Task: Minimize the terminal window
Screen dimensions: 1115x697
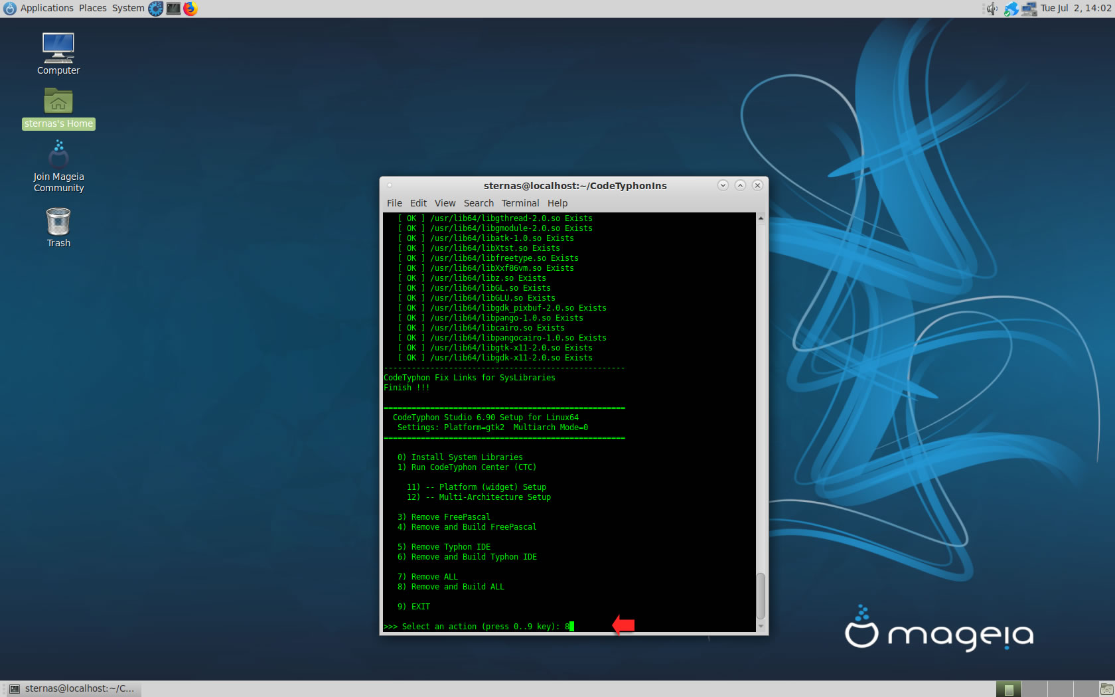Action: click(723, 185)
